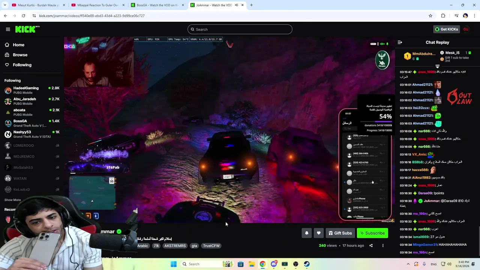Click the green Subscribe button

pyautogui.click(x=372, y=233)
